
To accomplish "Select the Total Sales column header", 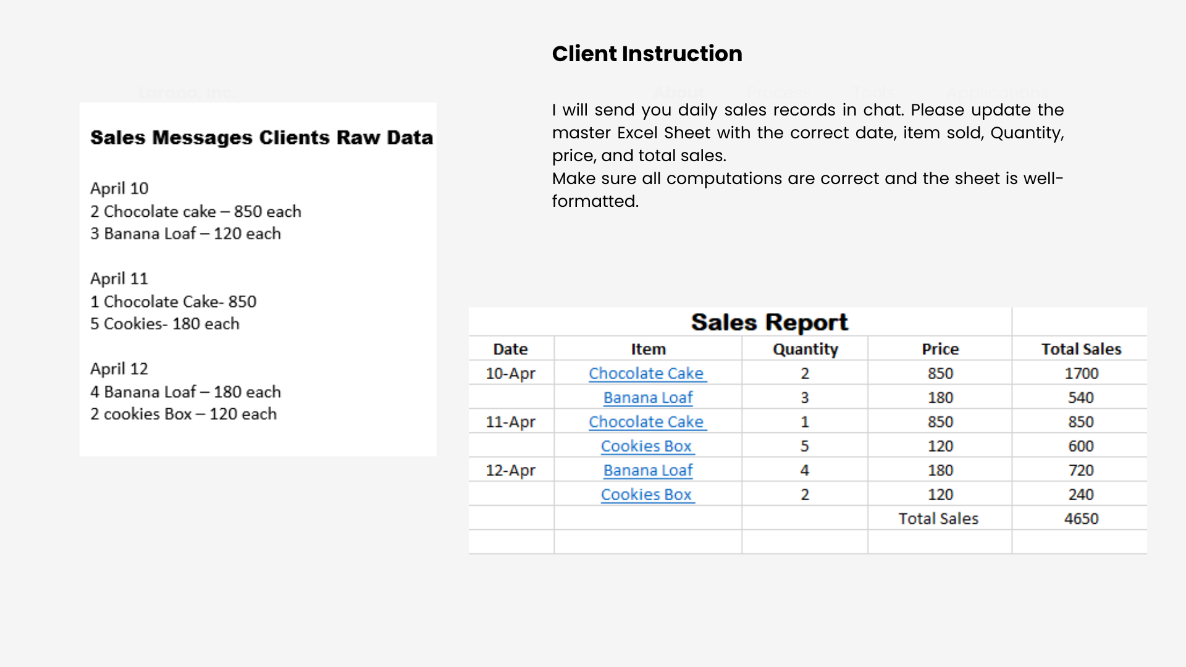I will [x=1080, y=349].
